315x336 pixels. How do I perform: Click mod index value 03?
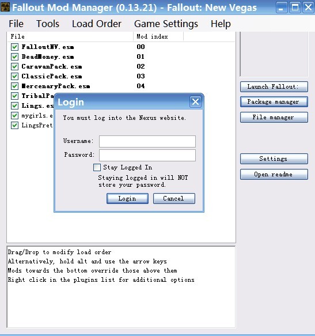141,76
